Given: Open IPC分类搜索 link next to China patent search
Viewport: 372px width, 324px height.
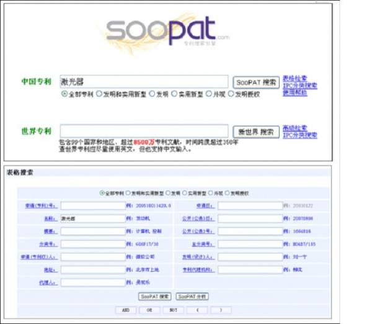Looking at the screenshot, I should 300,86.
